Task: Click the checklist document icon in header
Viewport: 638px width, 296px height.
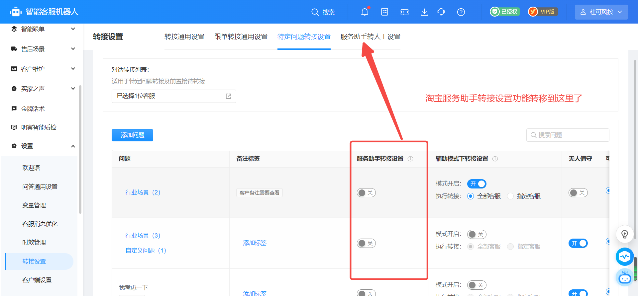Action: click(x=384, y=12)
